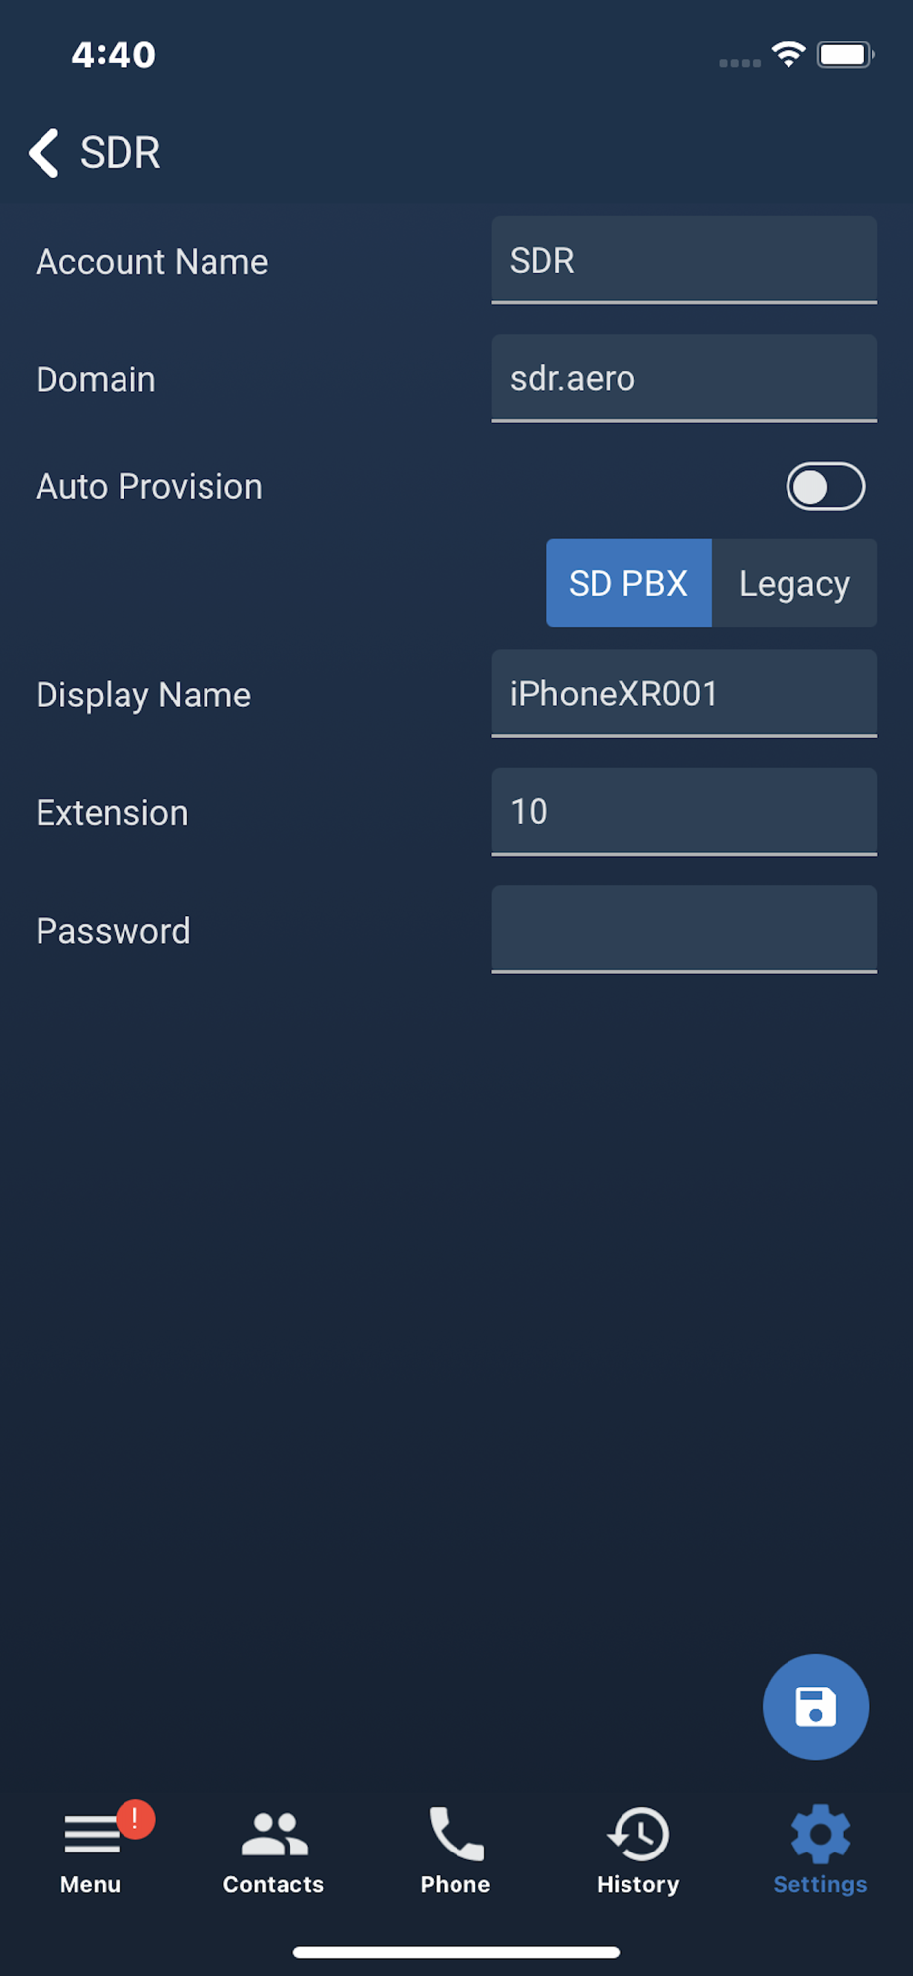Open Contacts people icon
The image size is (913, 1976).
pyautogui.click(x=274, y=1834)
